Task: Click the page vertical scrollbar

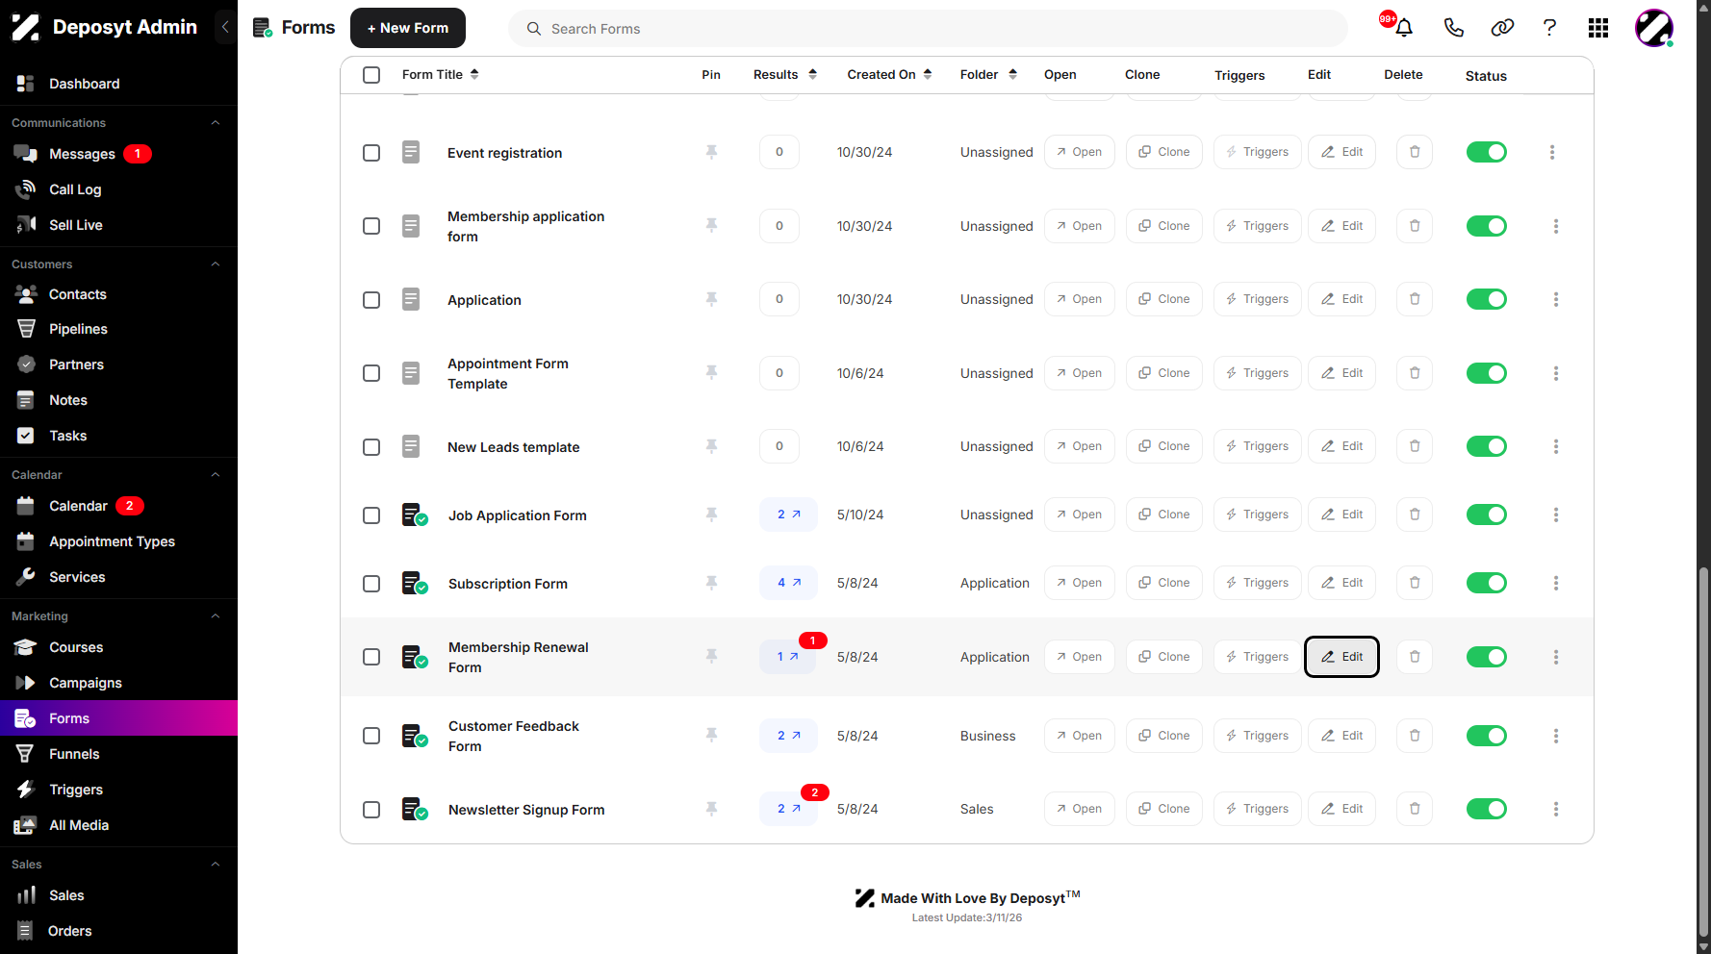Action: 1703,750
